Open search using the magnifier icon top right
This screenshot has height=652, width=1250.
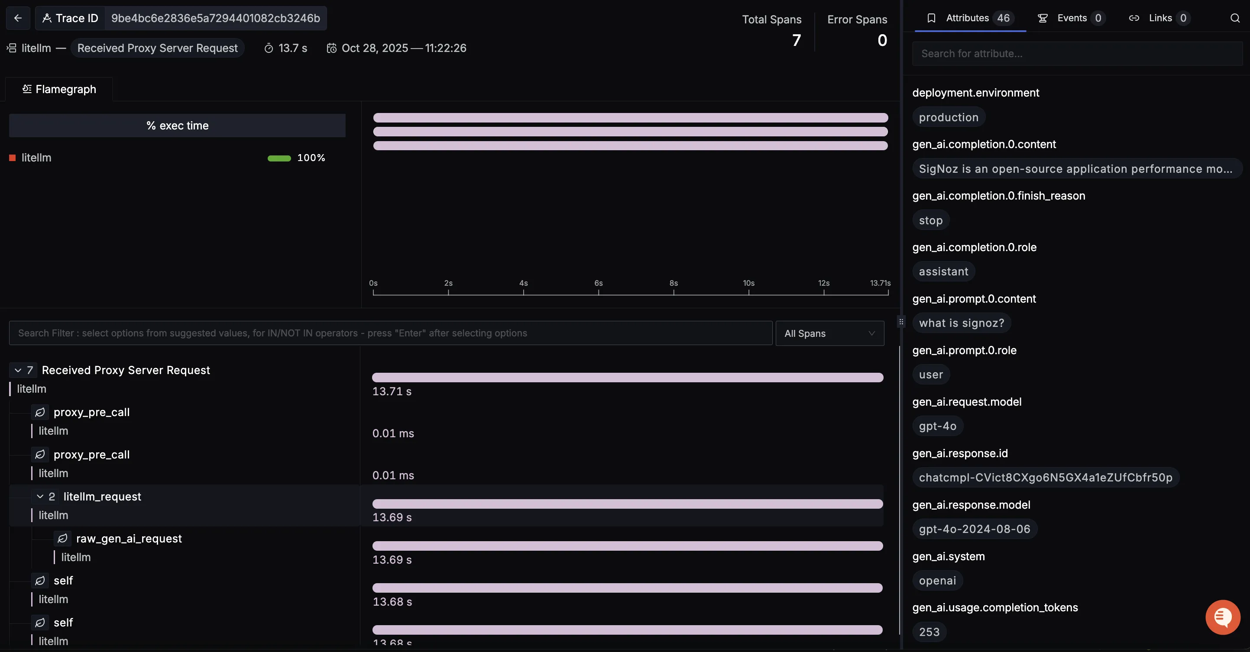(x=1235, y=18)
